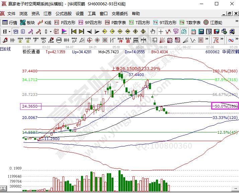The height and width of the screenshot is (193, 239).
Task: Open the 交易委托 menu
Action: [x=119, y=14]
